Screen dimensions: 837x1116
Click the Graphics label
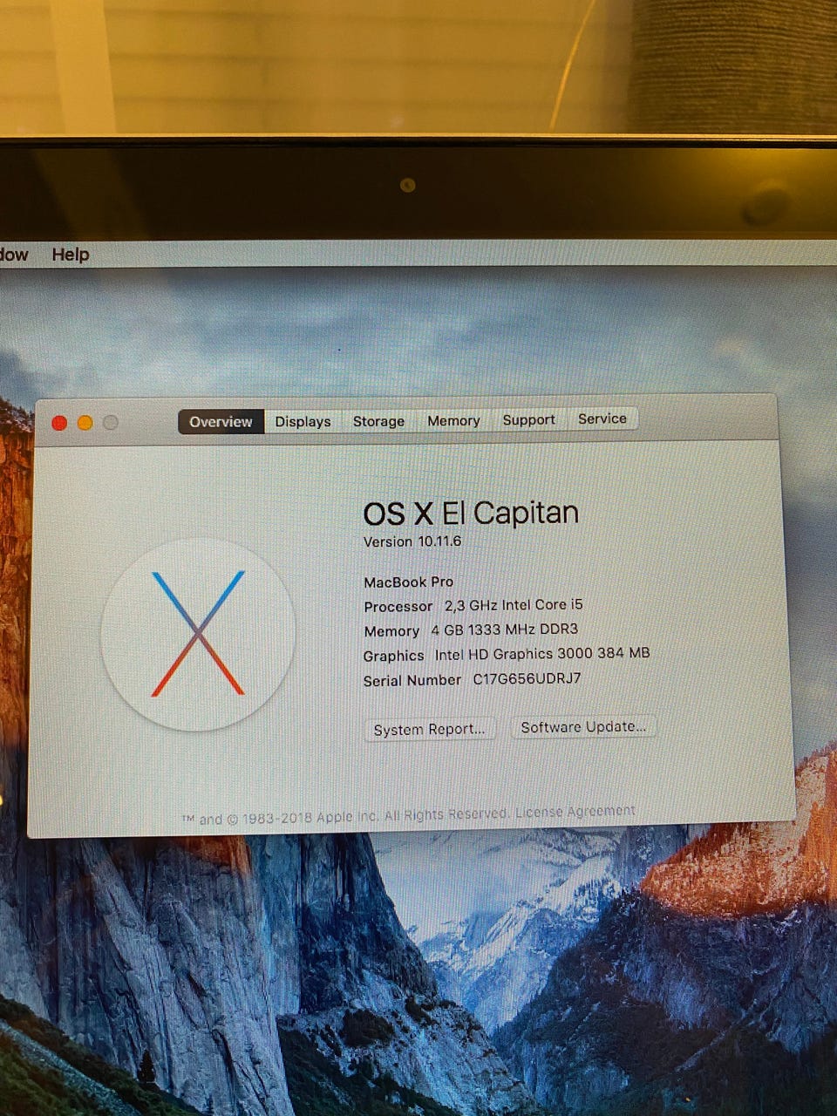[x=393, y=656]
